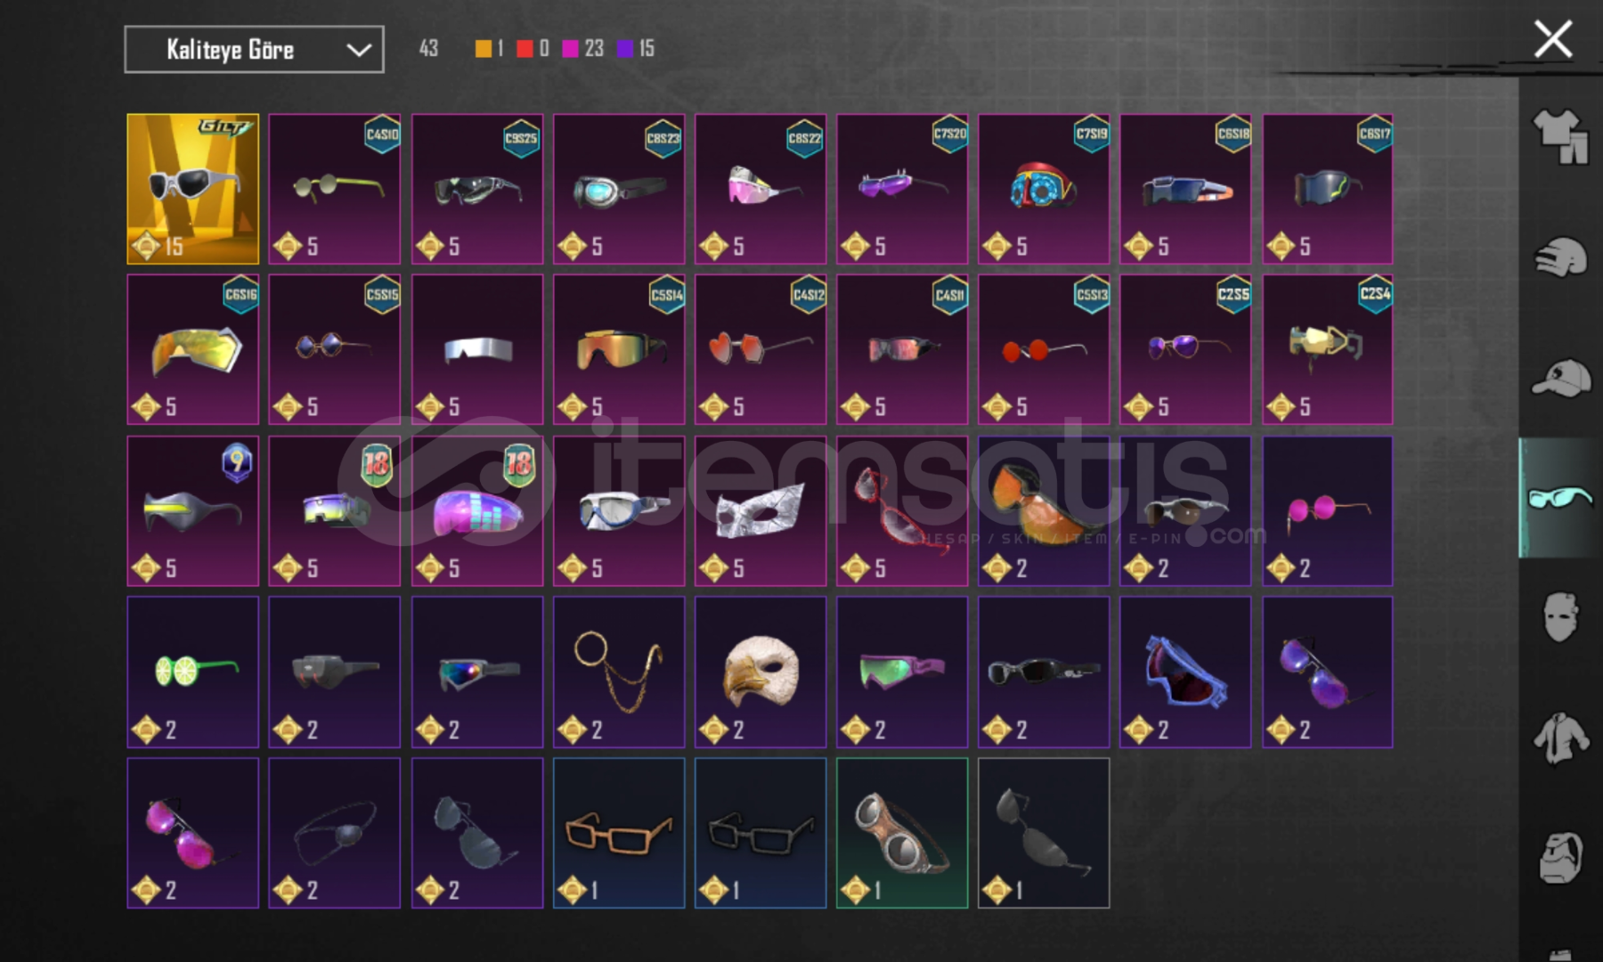Select the golden GILT sunglasses item
The width and height of the screenshot is (1603, 962).
pyautogui.click(x=192, y=189)
